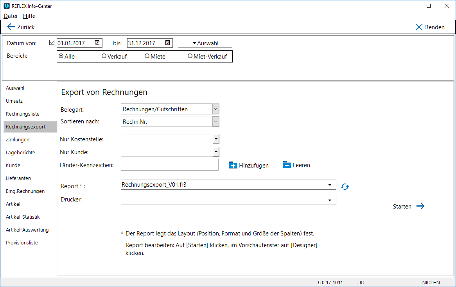Select the Miete radio button
This screenshot has width=456, height=287.
(x=147, y=56)
